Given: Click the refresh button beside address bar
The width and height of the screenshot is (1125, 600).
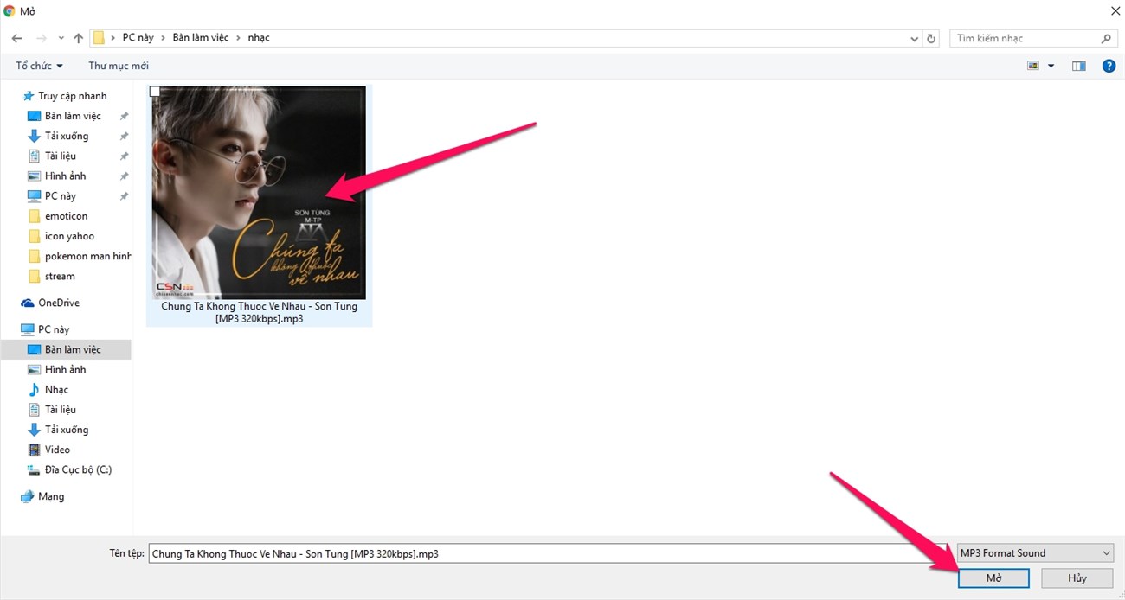Looking at the screenshot, I should (931, 38).
